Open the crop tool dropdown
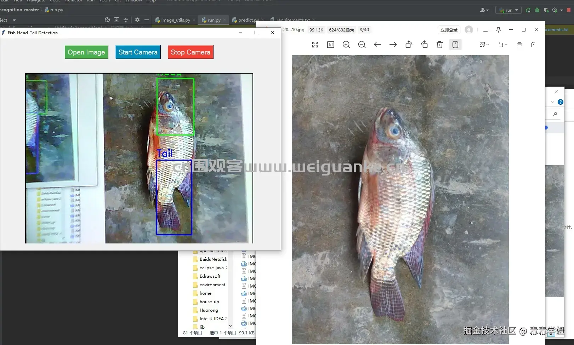Screen dimensions: 574x345 coord(503,45)
